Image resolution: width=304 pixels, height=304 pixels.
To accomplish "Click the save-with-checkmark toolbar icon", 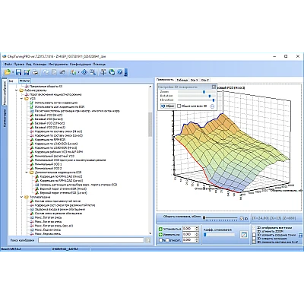I will [27, 72].
